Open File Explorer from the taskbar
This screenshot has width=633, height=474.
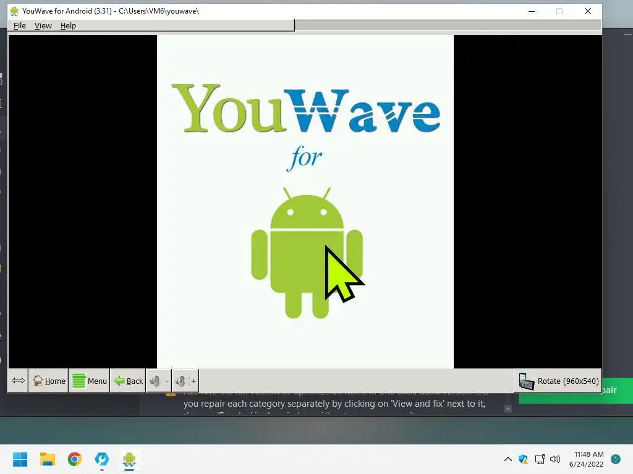tap(47, 459)
